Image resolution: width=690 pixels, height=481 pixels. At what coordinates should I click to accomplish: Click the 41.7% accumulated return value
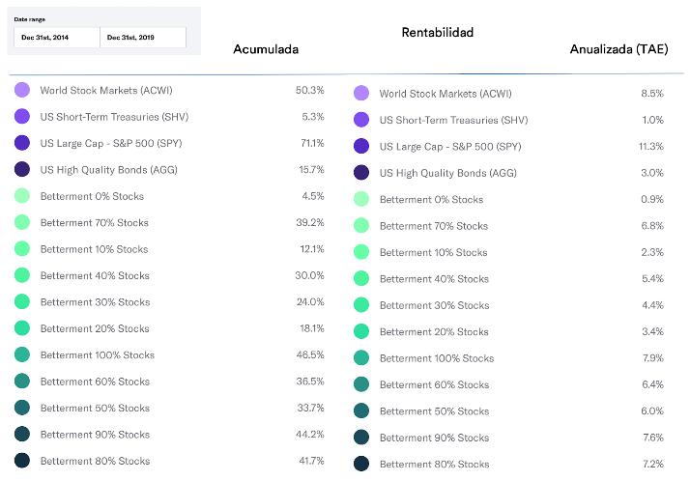pos(311,461)
